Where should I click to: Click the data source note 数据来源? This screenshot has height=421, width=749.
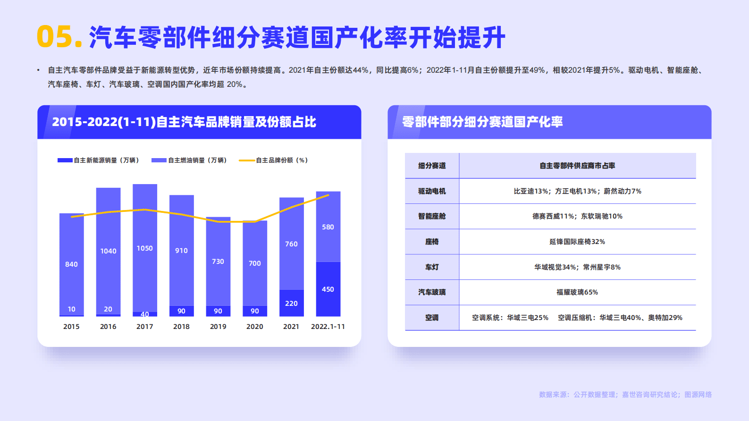point(625,395)
